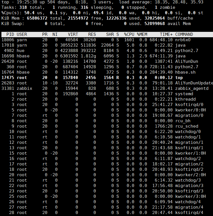Click the migration/0 command
213x216 pixels.
(189, 115)
